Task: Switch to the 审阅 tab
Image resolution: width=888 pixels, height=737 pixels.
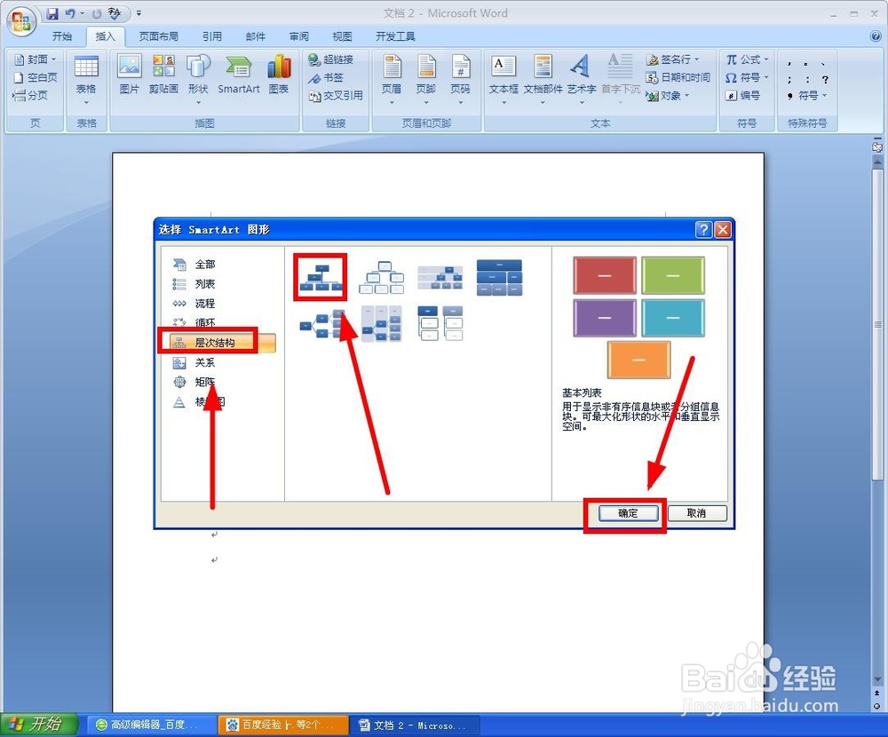Action: pos(299,36)
